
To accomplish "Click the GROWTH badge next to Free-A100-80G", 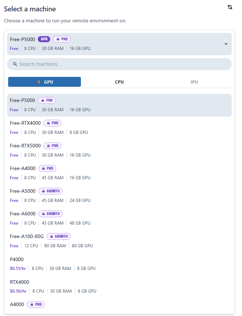I will click(x=59, y=236).
